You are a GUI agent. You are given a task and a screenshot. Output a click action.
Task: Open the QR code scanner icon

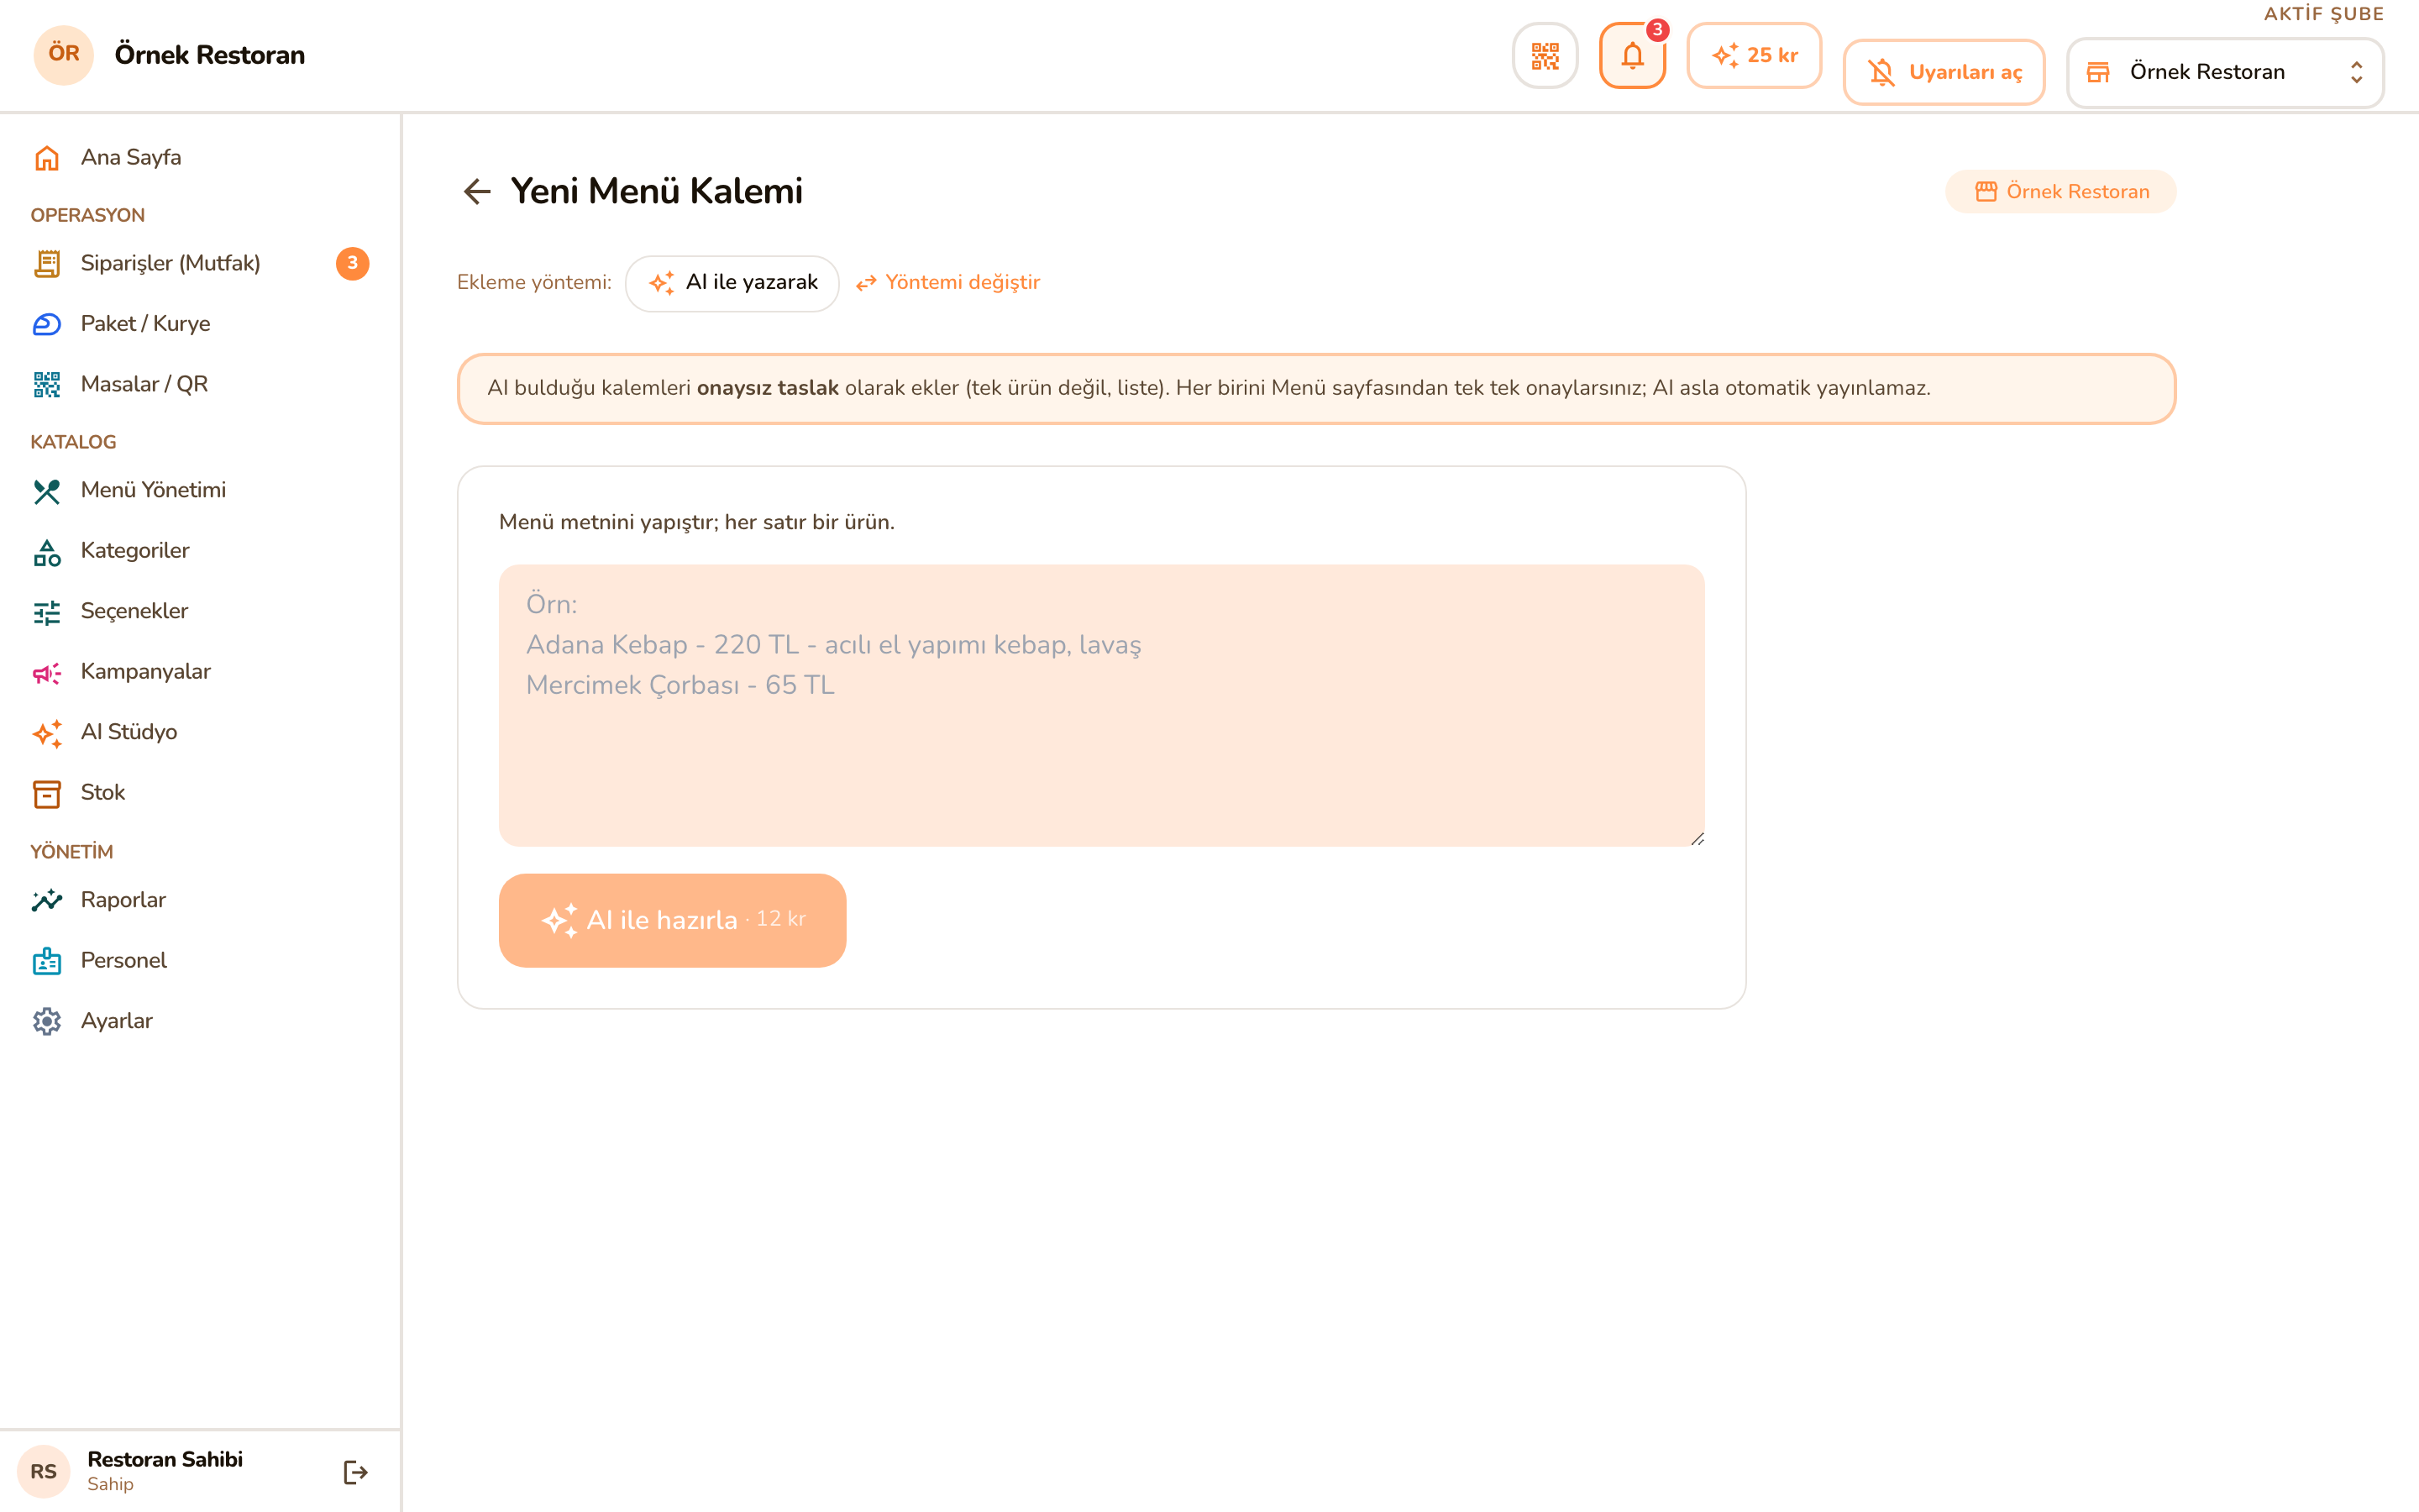1545,56
